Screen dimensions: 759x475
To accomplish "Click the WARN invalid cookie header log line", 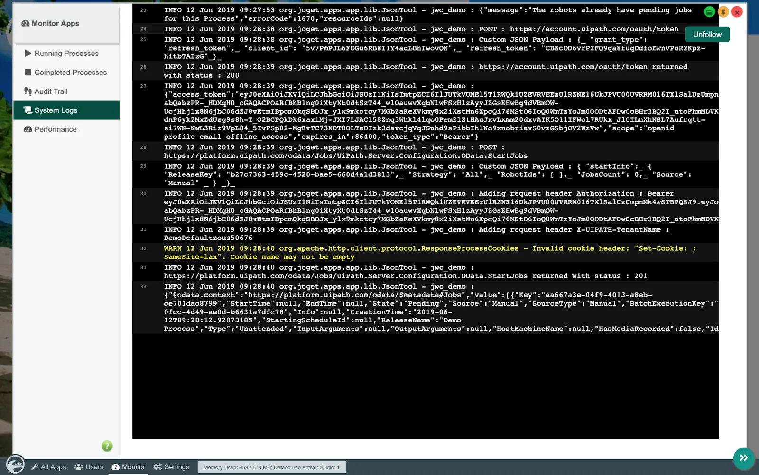I will click(x=426, y=253).
